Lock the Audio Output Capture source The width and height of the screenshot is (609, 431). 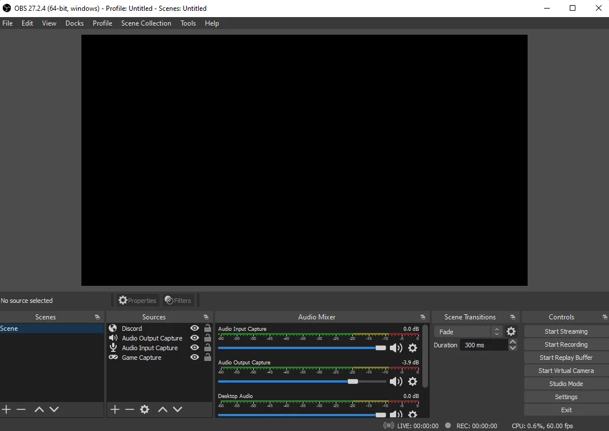click(x=208, y=338)
